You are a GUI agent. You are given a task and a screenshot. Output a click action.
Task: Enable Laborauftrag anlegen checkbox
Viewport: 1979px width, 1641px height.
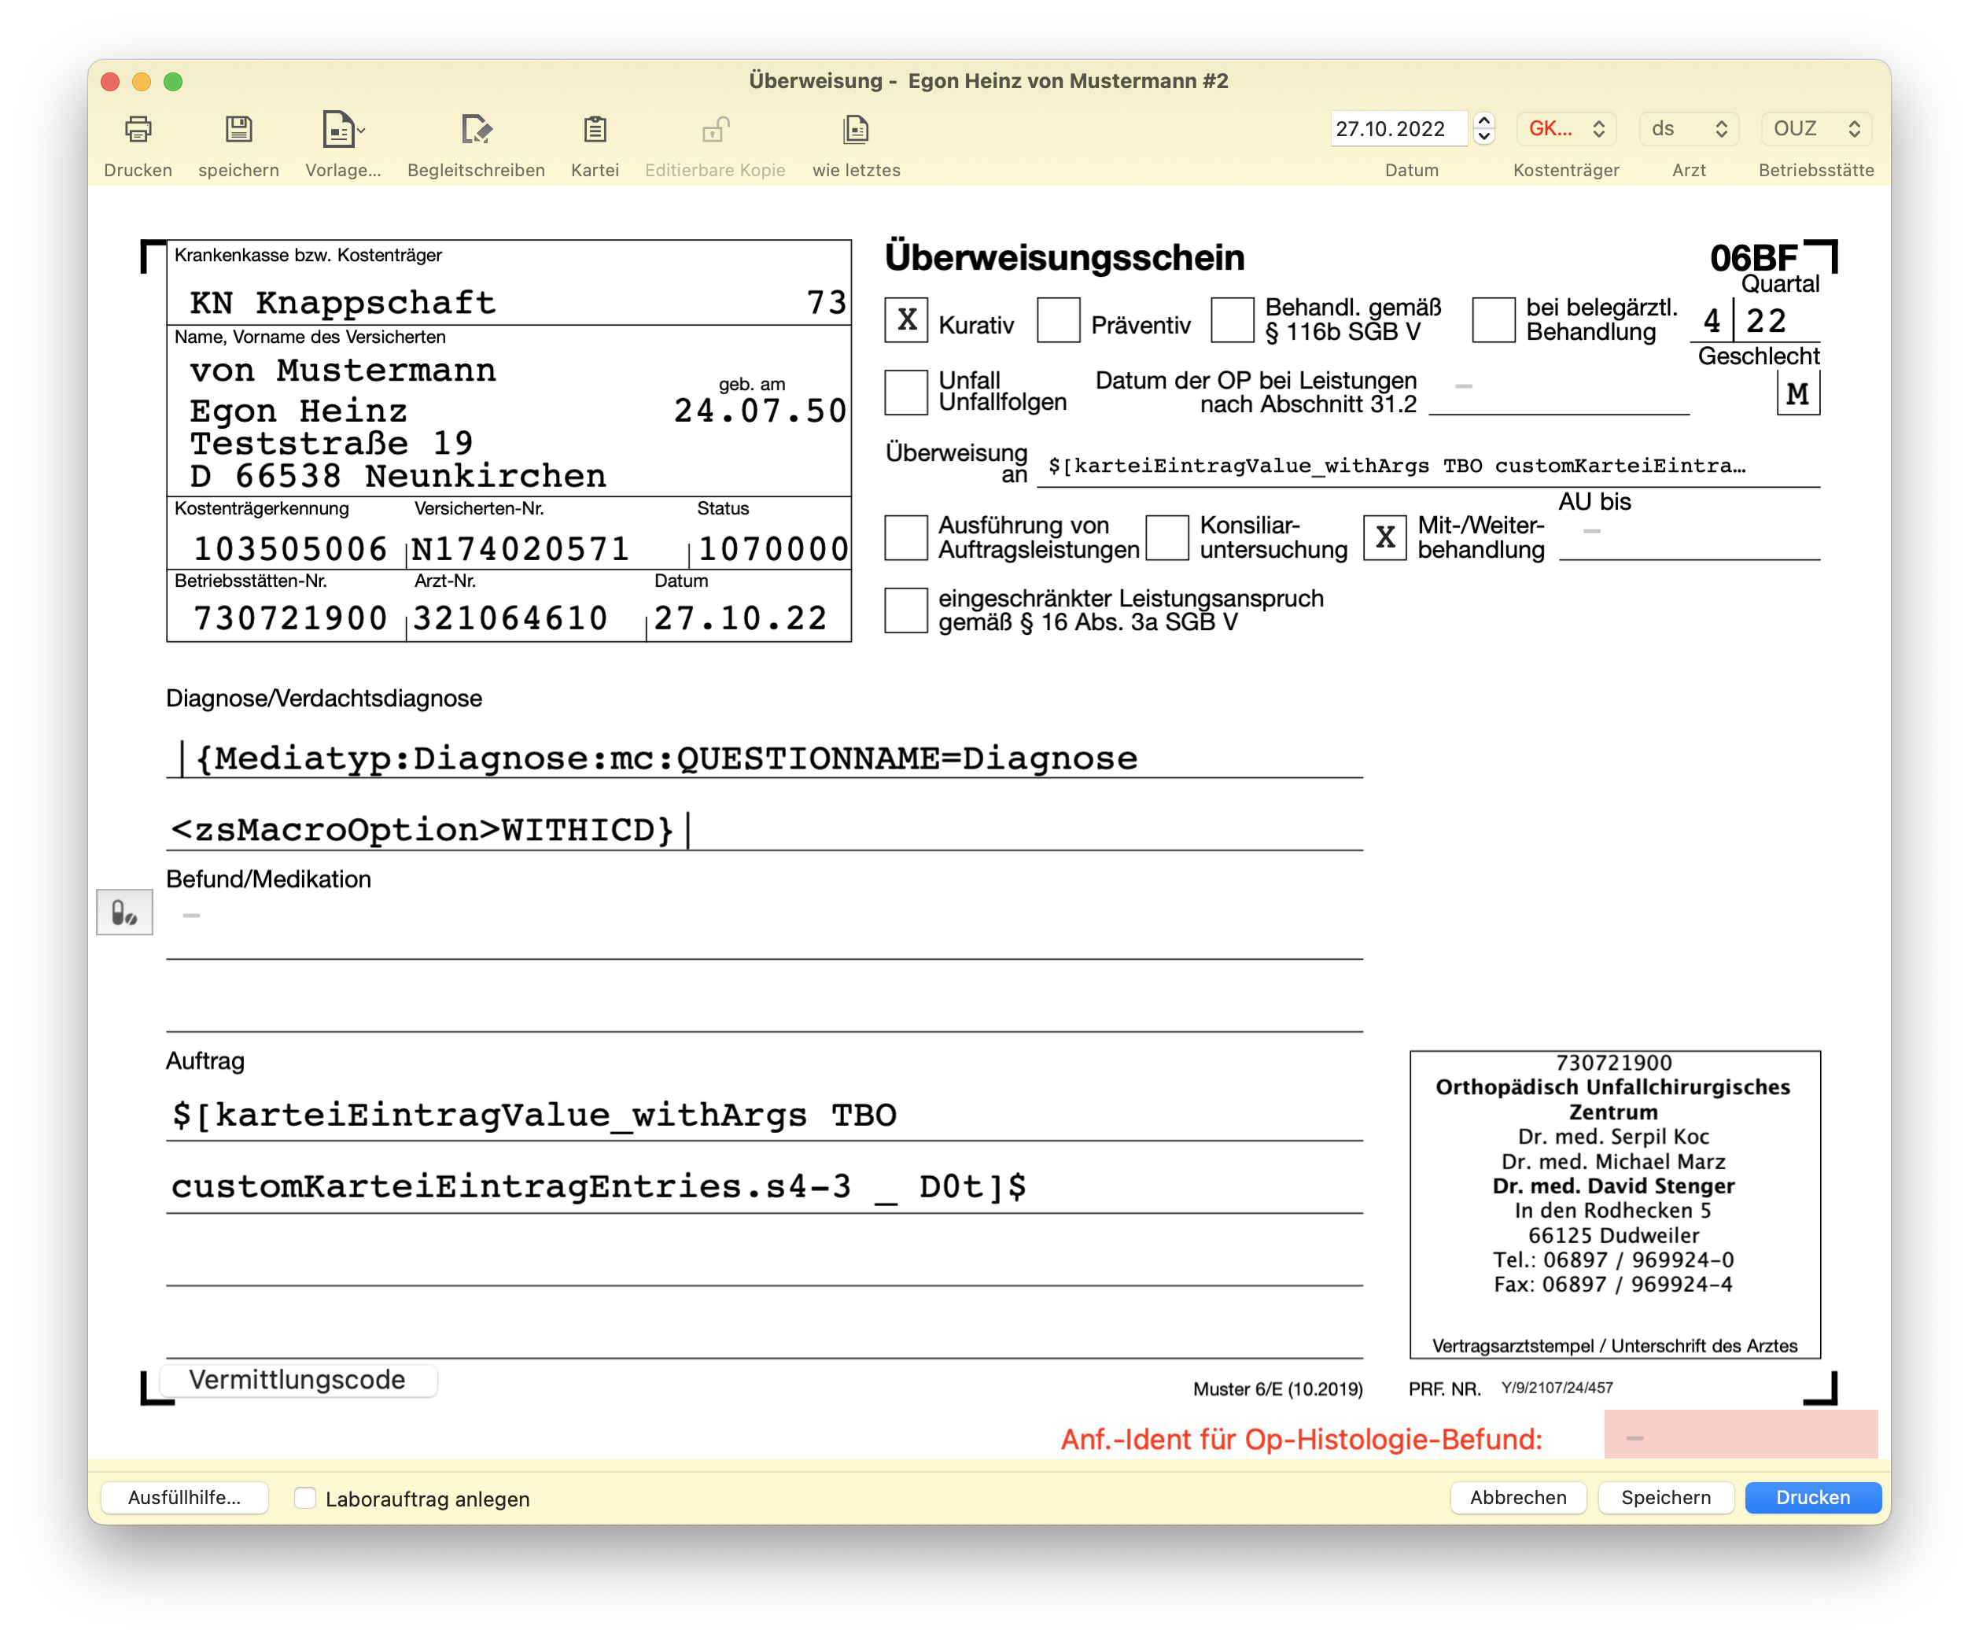(304, 1498)
